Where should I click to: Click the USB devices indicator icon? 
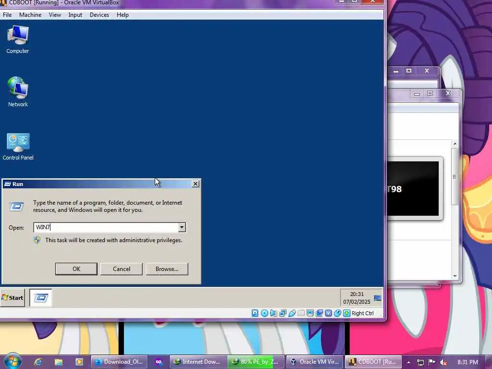(292, 313)
